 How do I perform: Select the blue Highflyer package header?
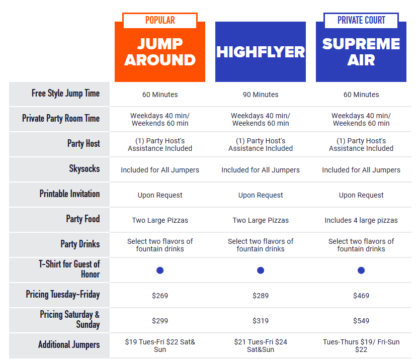tap(261, 52)
